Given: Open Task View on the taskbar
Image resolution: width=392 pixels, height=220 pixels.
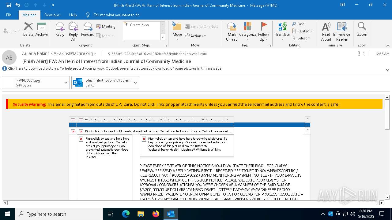Looking at the screenshot, I should tap(110, 214).
